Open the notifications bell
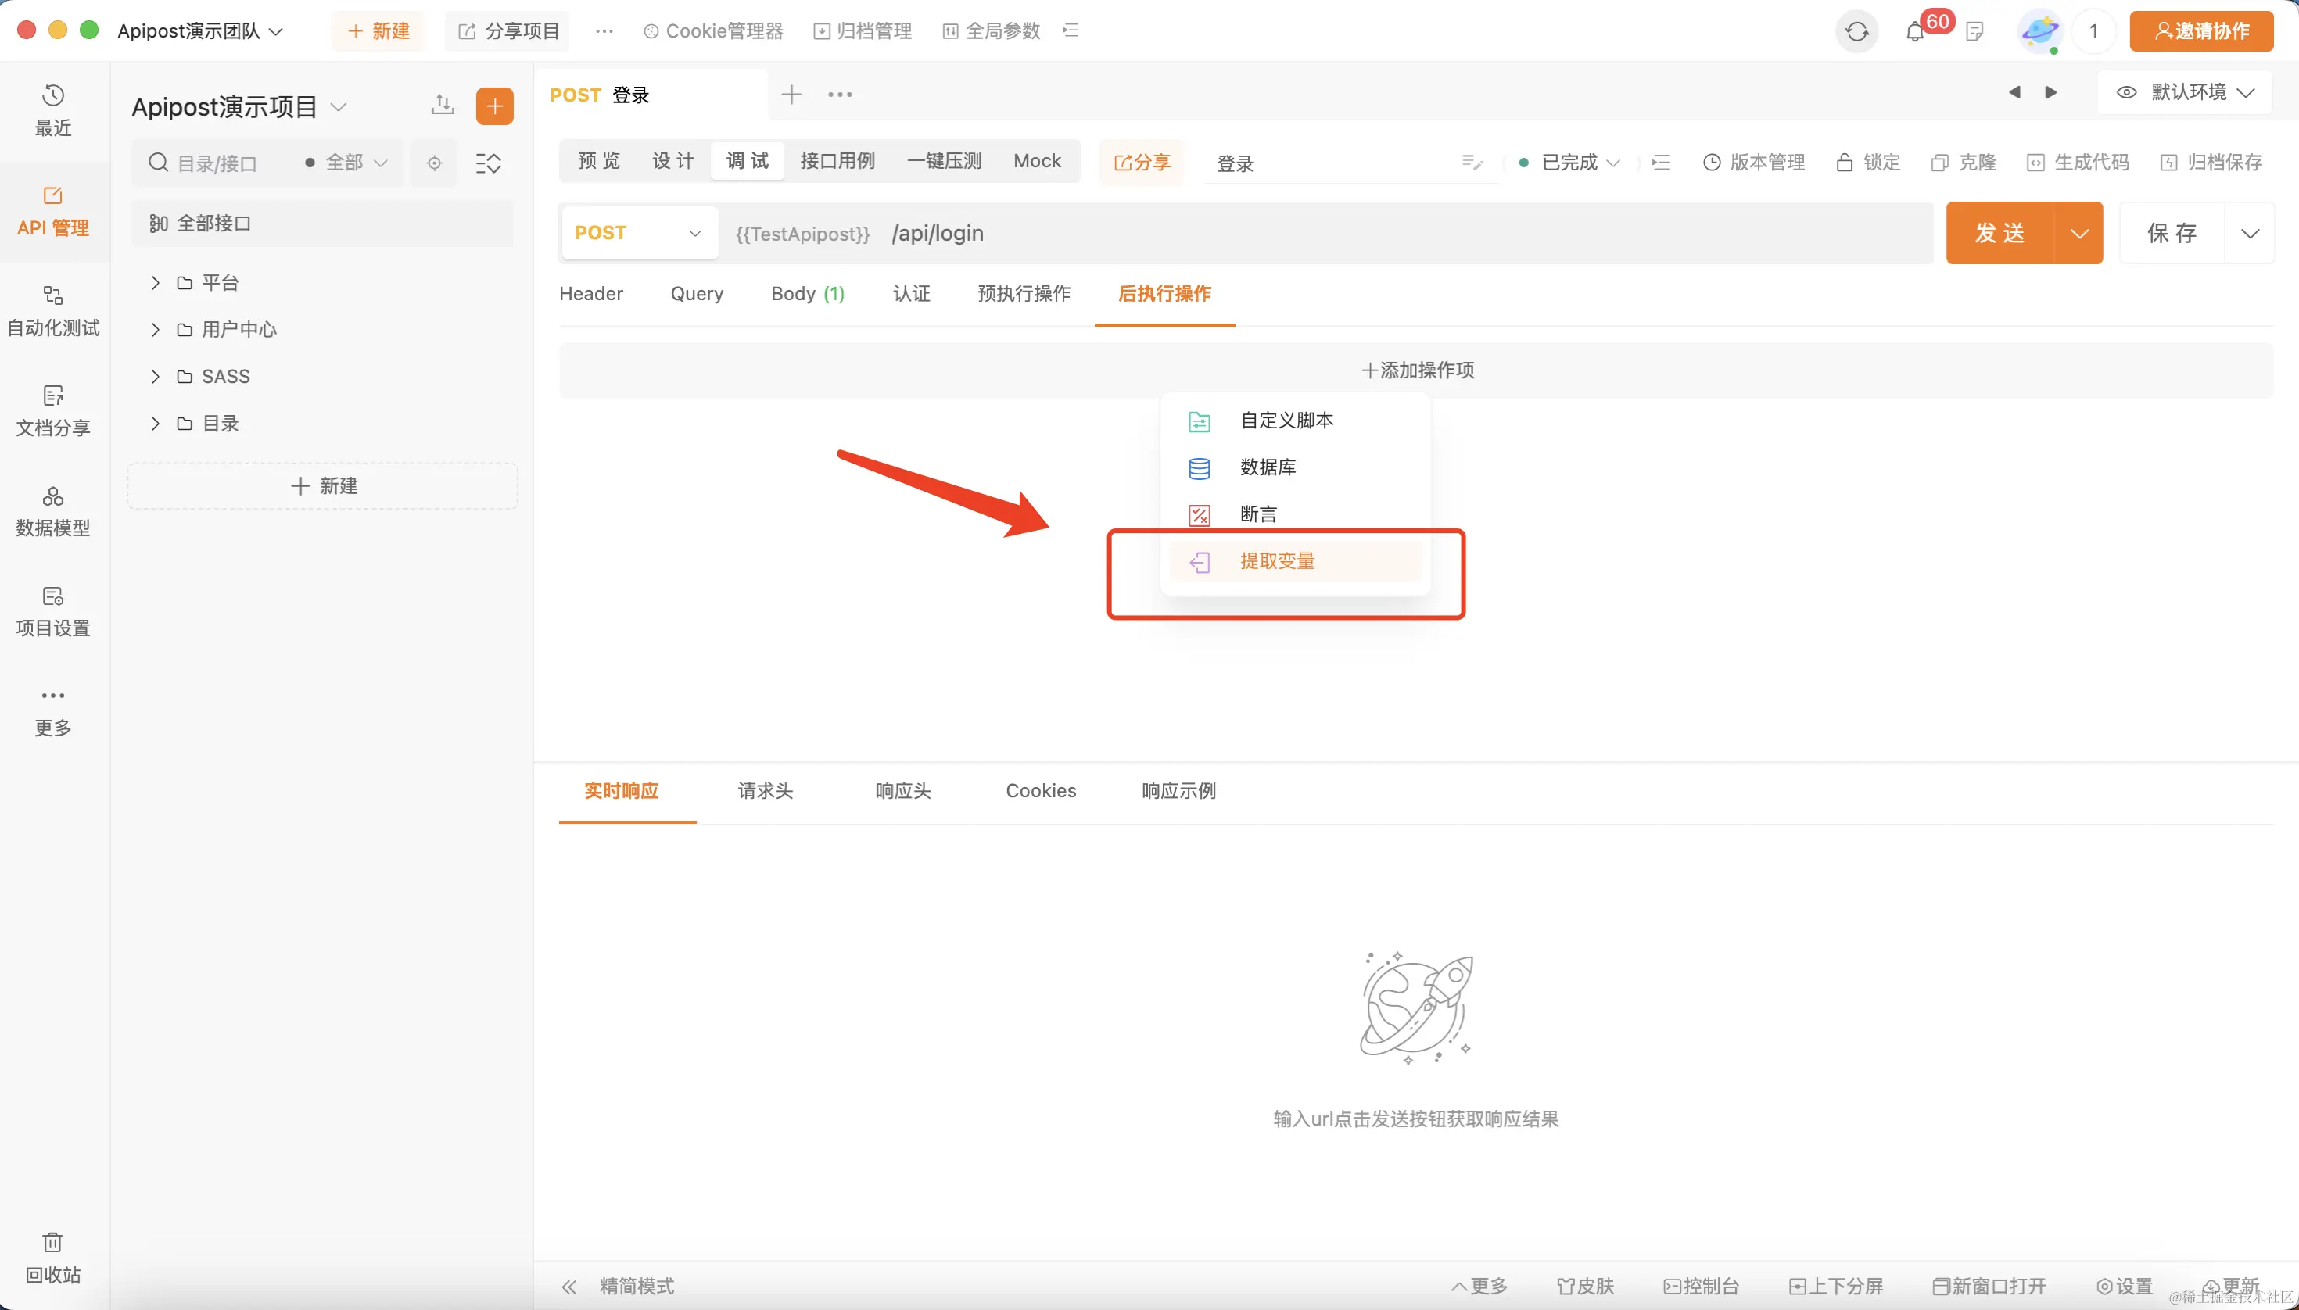 1914,32
